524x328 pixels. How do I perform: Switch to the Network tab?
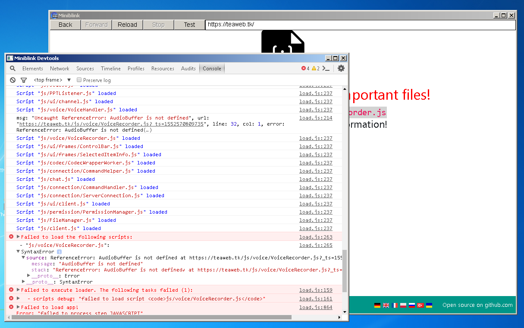point(60,68)
